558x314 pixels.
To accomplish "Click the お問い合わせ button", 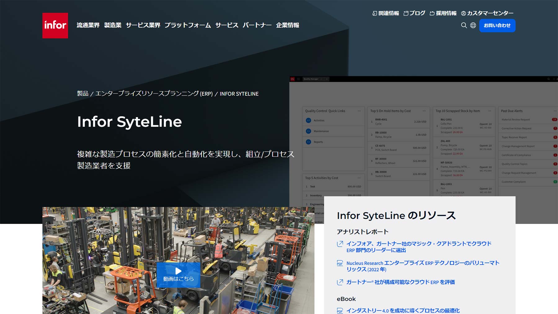I will point(497,25).
